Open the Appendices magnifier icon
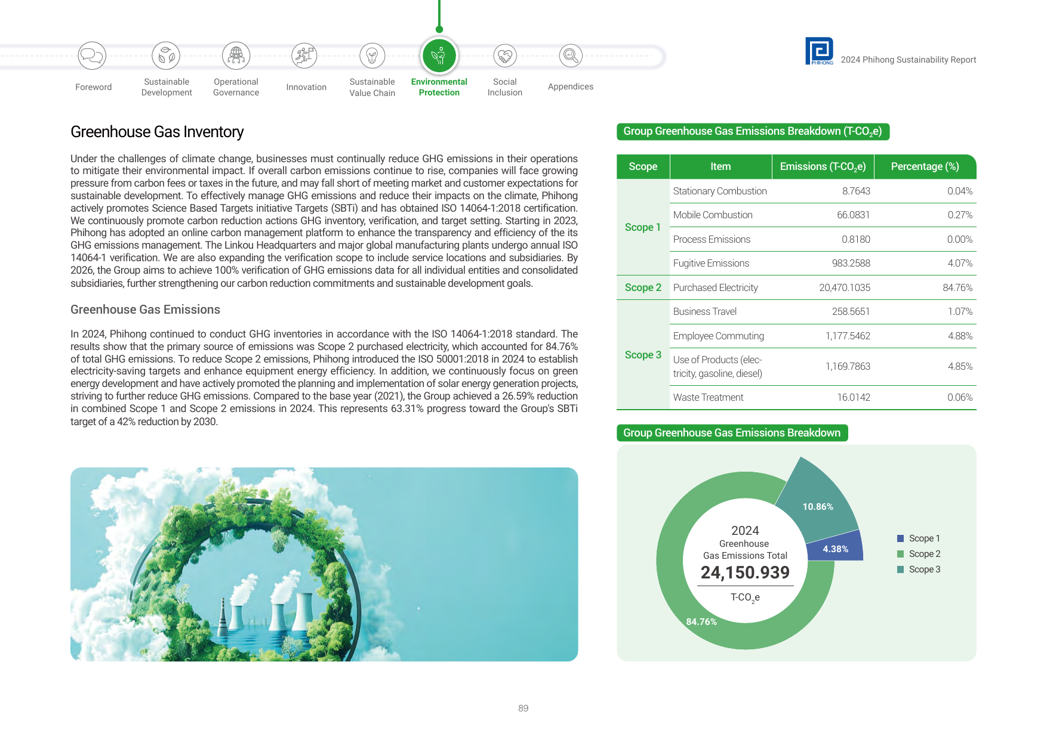Image resolution: width=1047 pixels, height=740 pixels. pos(571,56)
